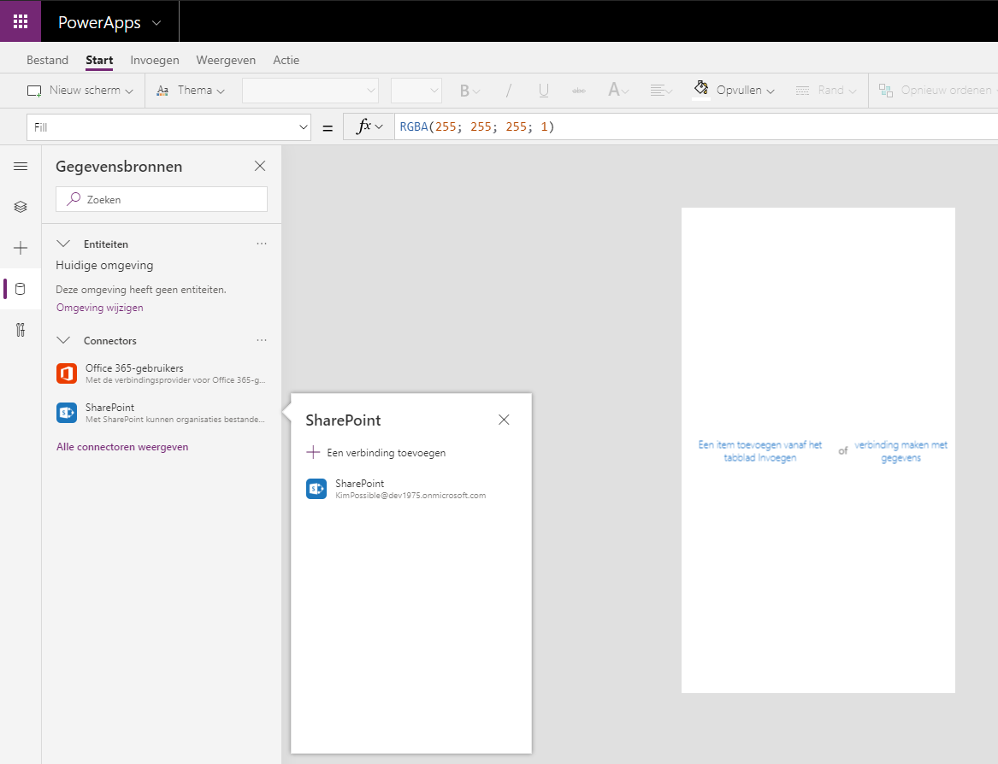Click the Zoeken search field
Viewport: 998px width, 764px height.
tap(162, 199)
